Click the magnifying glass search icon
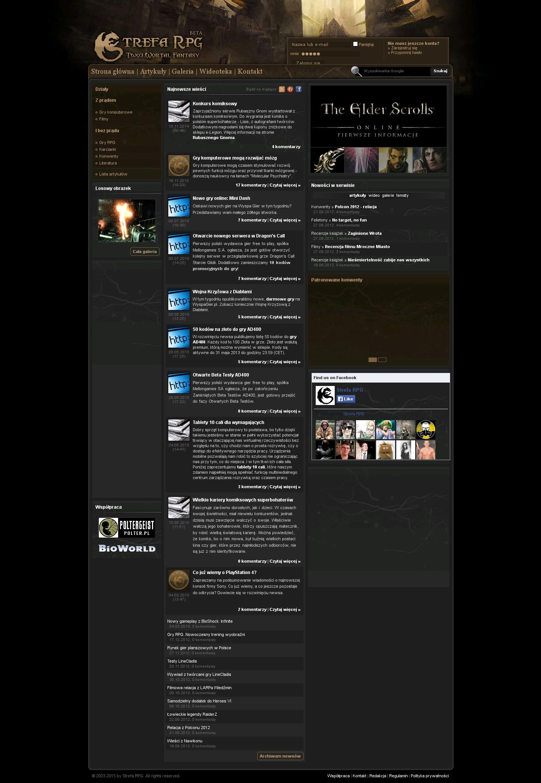The height and width of the screenshot is (783, 541). click(356, 71)
